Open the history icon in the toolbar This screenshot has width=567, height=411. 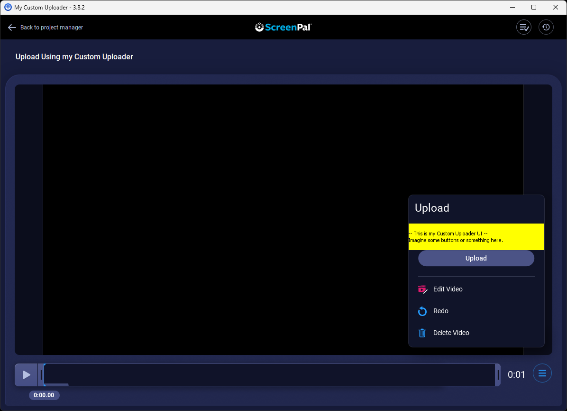[546, 27]
